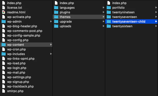158x96 pixels.
Task: Click the wp-content folder icon
Action: [x=4, y=45]
